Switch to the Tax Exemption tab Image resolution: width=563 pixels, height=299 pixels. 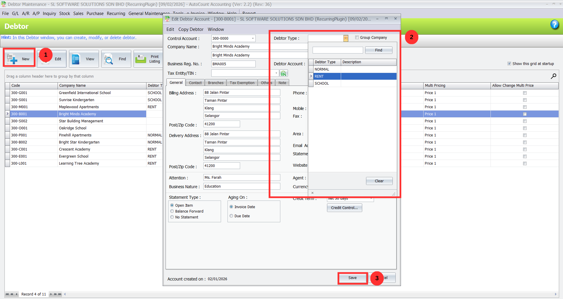click(x=242, y=83)
